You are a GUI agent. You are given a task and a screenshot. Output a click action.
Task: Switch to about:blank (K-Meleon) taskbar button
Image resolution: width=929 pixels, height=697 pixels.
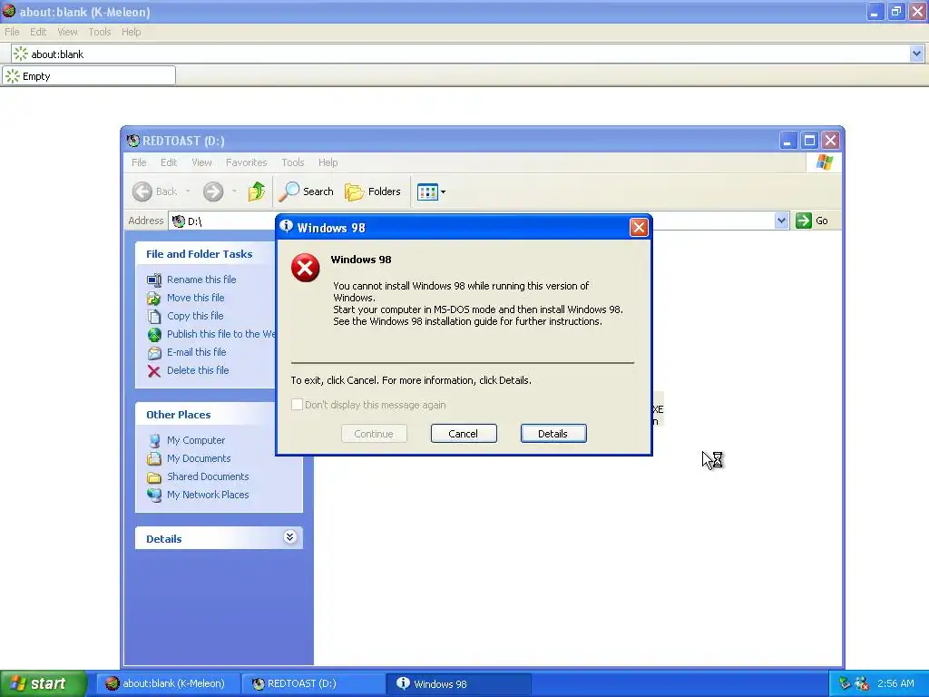point(168,683)
